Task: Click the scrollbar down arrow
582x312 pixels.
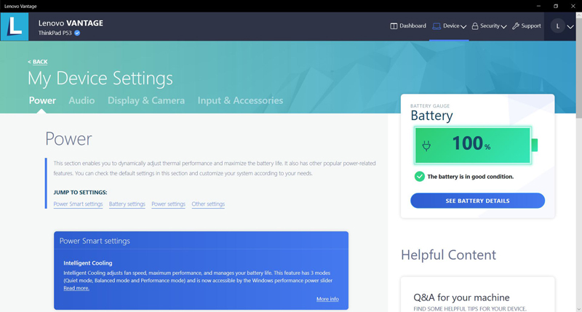Action: 578,308
